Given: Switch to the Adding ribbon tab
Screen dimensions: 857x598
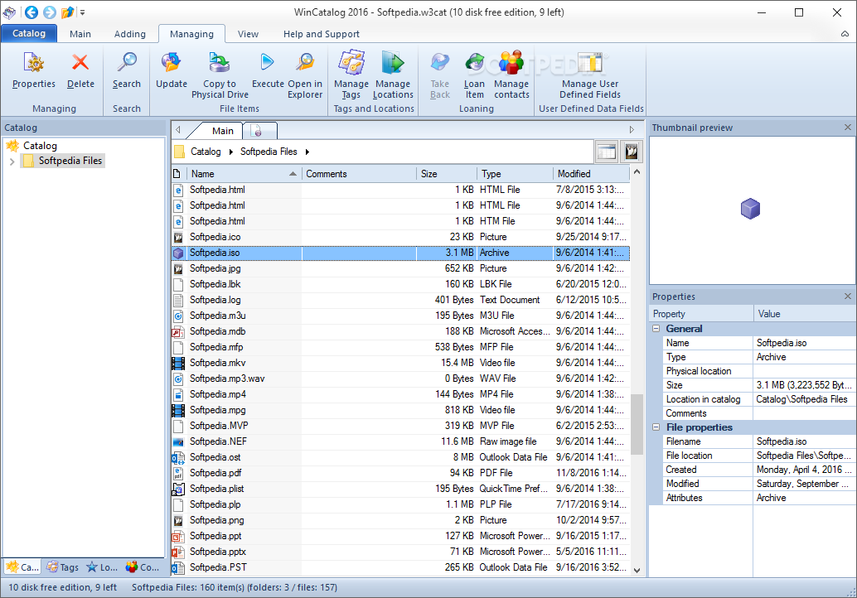Looking at the screenshot, I should (x=130, y=34).
